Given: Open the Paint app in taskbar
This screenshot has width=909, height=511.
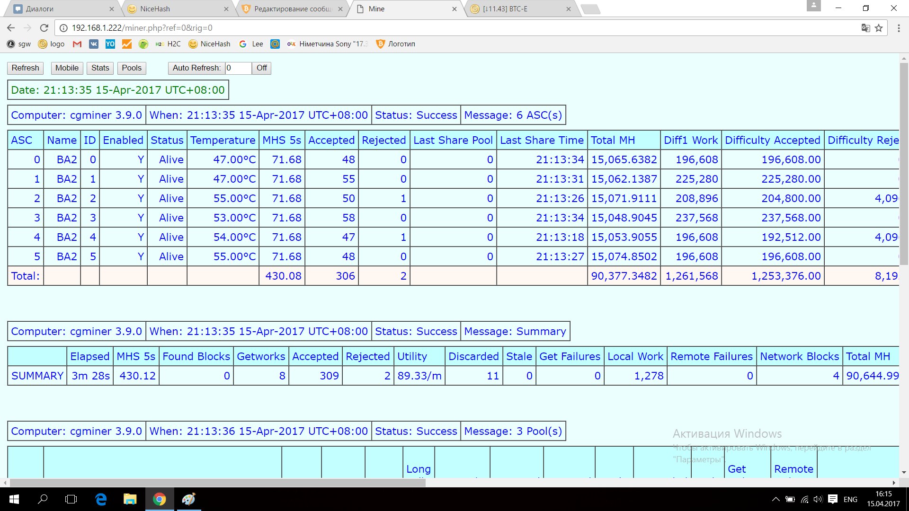Looking at the screenshot, I should 188,499.
